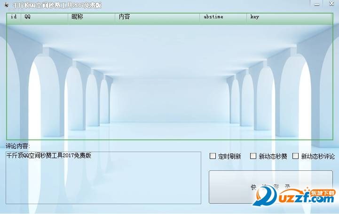The height and width of the screenshot is (214, 339).
Task: Sort by the id column header
Action: [14, 17]
